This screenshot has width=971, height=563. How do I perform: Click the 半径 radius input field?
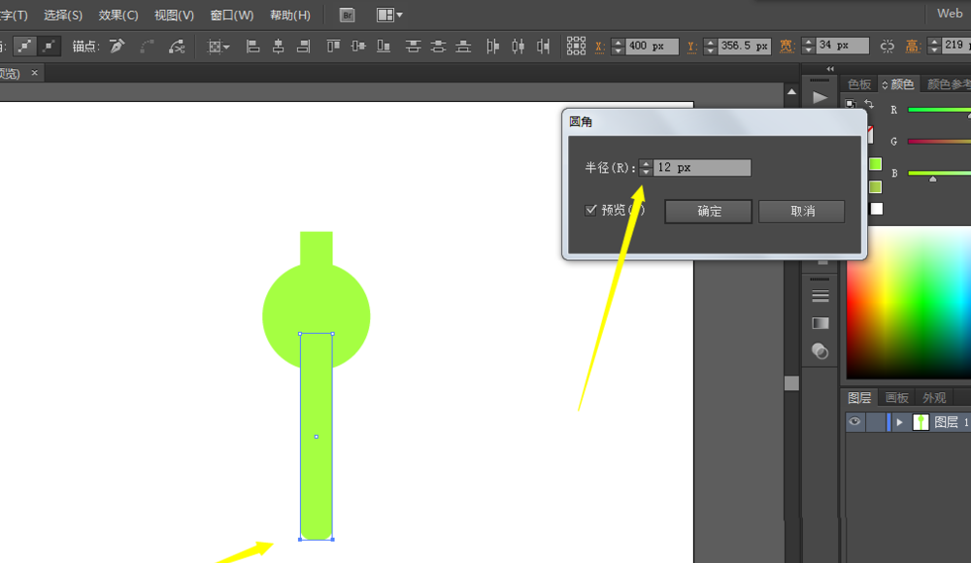click(702, 168)
